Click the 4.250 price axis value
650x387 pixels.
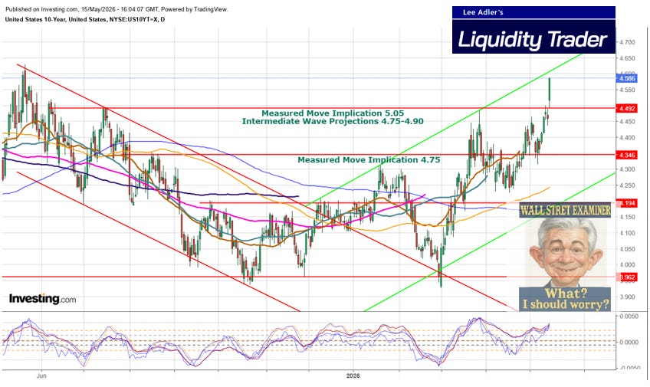pos(627,185)
